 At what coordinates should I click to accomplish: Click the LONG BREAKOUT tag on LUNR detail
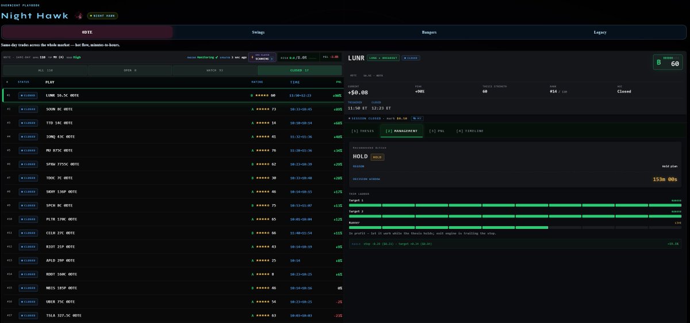[383, 58]
